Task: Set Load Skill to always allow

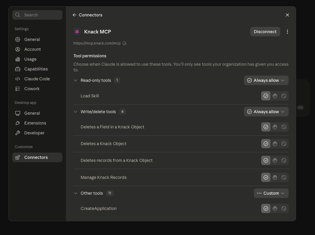Action: pos(266,96)
